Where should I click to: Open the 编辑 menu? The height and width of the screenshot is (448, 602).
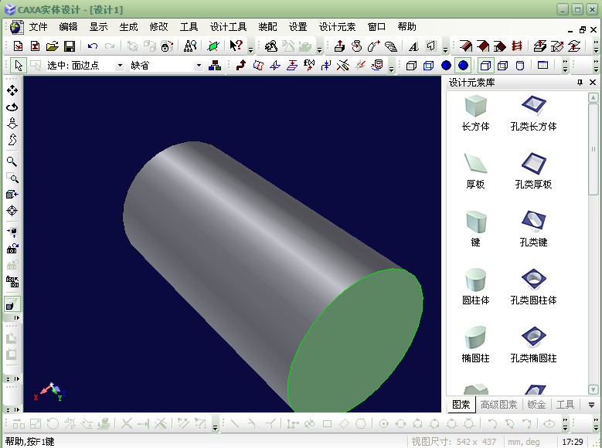coord(68,27)
